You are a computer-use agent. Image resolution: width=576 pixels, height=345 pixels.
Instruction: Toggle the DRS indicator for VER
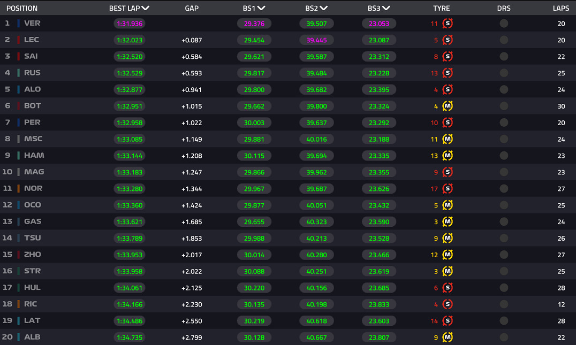pos(504,24)
